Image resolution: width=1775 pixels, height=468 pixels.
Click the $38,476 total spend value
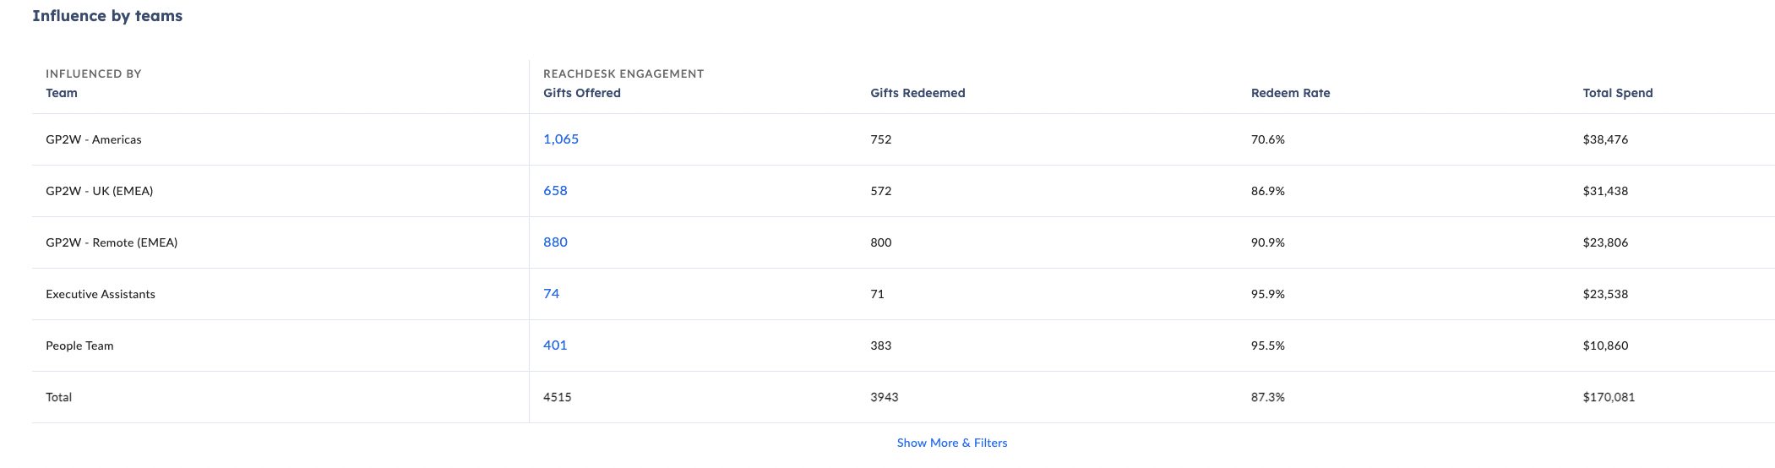point(1605,139)
